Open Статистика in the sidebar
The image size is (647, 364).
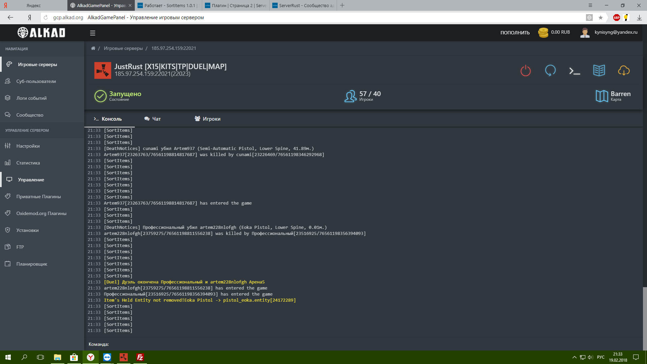coord(28,163)
